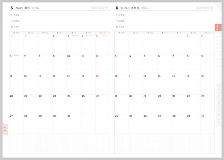Click the 生活面 label icon on May page
This screenshot has height=160, width=224.
(12, 27)
